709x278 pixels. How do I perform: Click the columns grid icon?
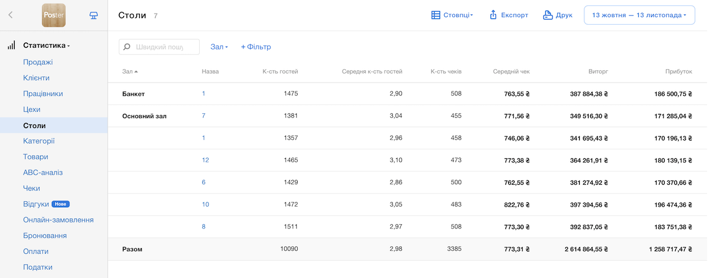(x=435, y=15)
